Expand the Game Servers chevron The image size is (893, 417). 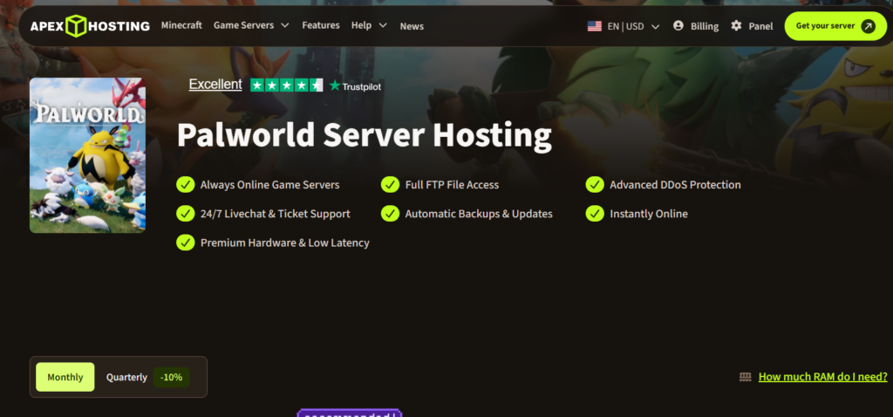(x=285, y=25)
